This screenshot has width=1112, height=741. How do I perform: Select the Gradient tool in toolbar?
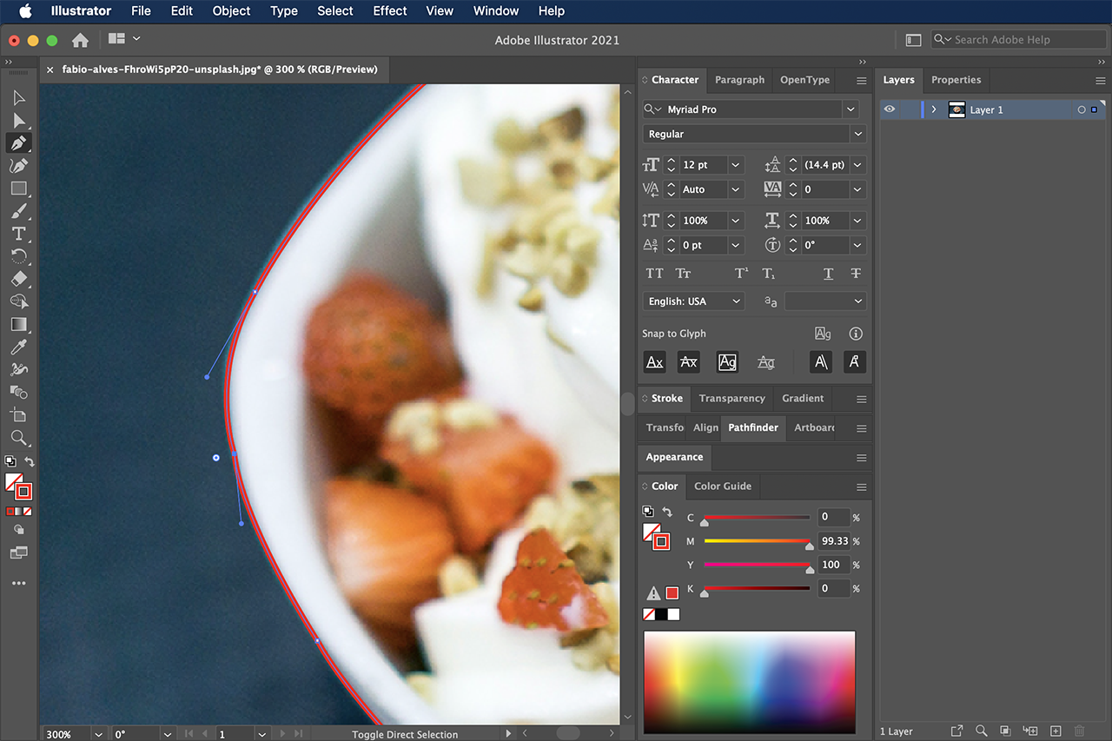click(x=19, y=324)
